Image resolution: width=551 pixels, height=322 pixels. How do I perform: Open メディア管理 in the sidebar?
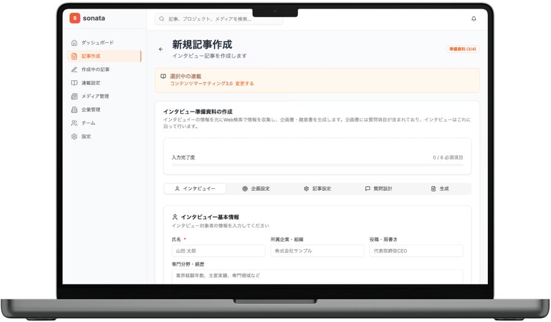(x=104, y=96)
